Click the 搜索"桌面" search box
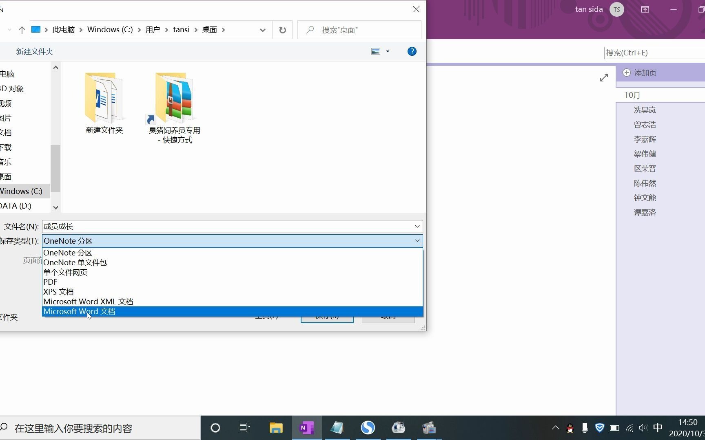Screen dimensions: 705x440 359,30
